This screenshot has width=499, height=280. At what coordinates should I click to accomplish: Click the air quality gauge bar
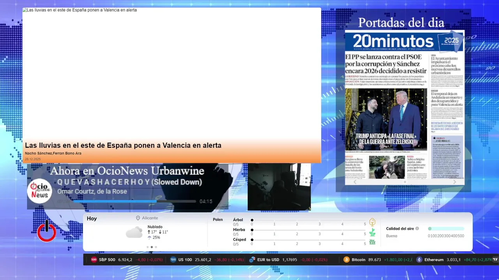click(446, 229)
